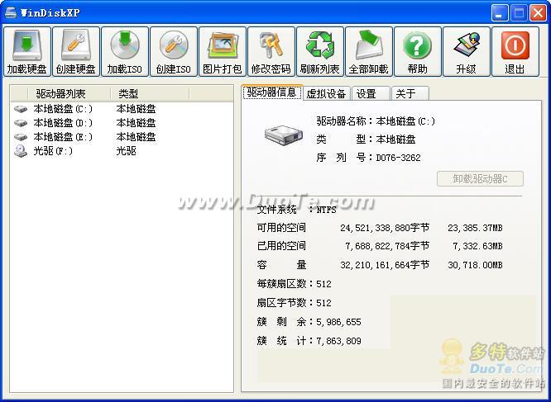This screenshot has width=551, height=402.
Task: Choose 本地磁盘 (E:) from the list
Action: point(63,137)
